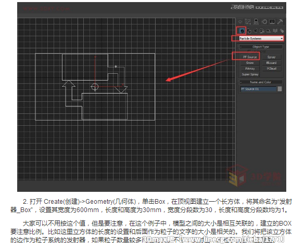Select the Geometry sphere category icon
This screenshot has width=305, height=249.
242,31
